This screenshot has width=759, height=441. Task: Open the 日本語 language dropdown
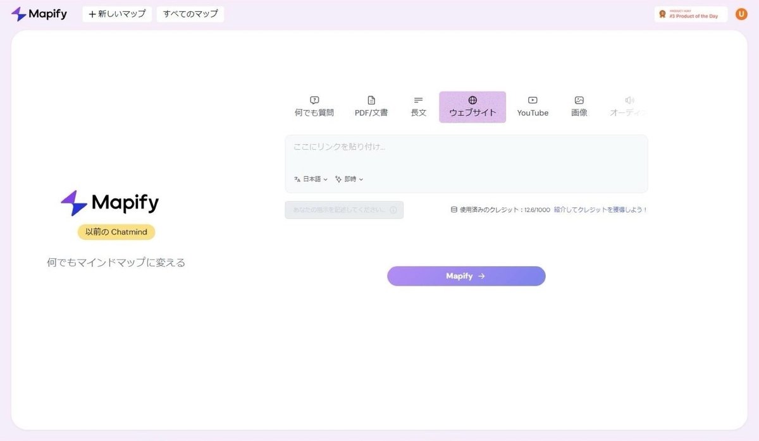pos(311,179)
